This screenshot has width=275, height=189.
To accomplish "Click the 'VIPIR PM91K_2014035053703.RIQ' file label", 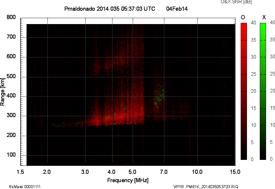I will click(x=206, y=187).
